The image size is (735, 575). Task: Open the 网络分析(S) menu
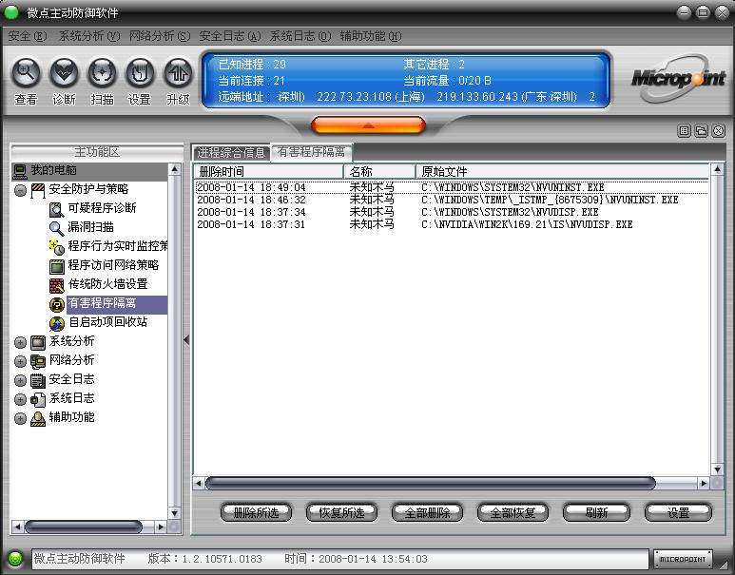(160, 36)
